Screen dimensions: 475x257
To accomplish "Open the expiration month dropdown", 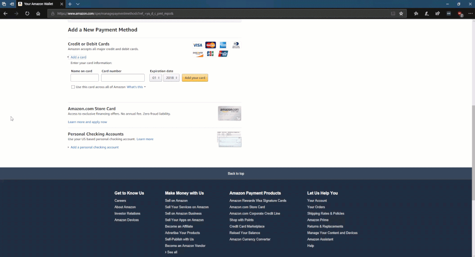I will coord(155,78).
